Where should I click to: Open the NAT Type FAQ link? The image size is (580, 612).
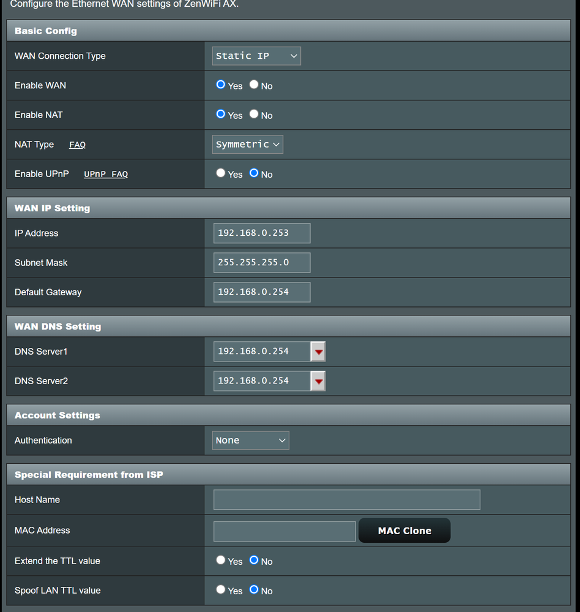click(77, 145)
